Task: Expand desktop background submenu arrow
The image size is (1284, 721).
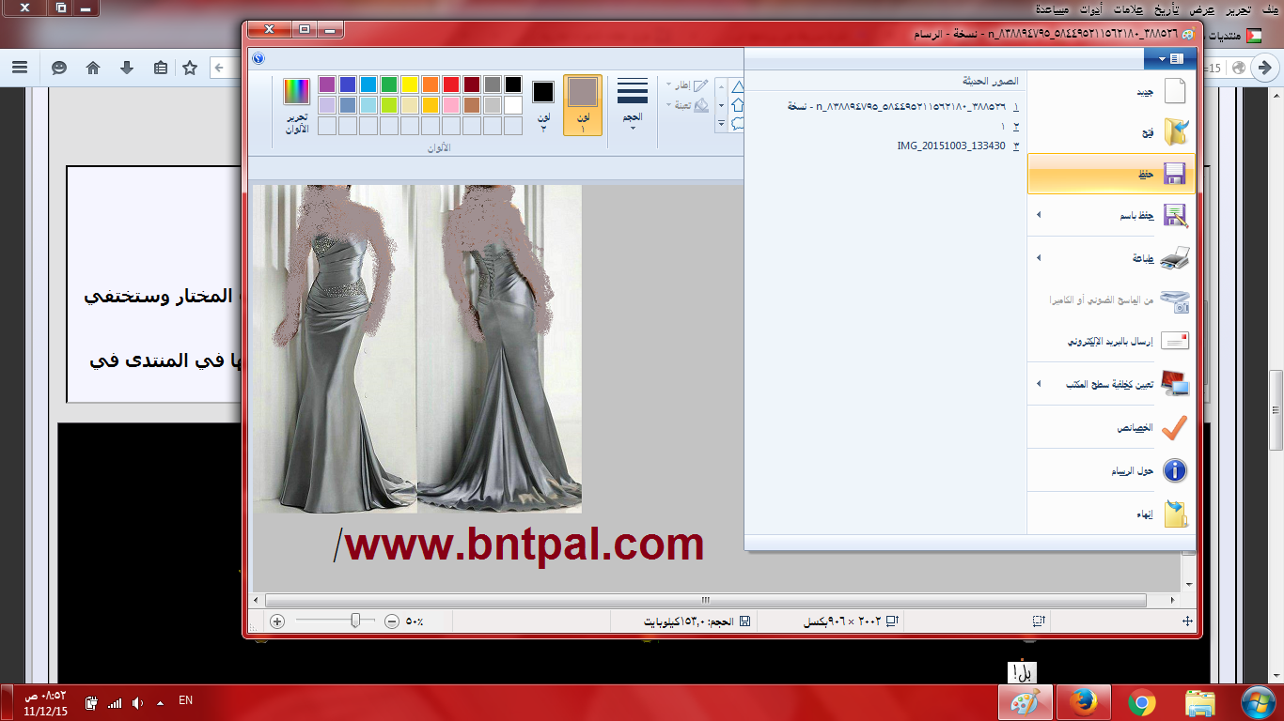Action: [1038, 384]
